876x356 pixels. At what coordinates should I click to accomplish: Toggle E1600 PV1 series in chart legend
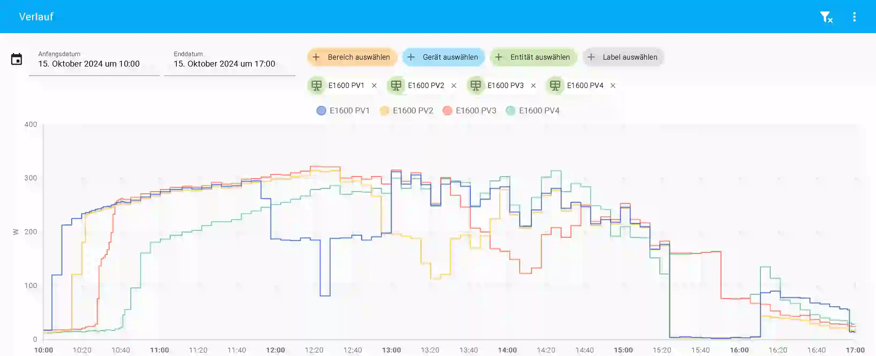[x=343, y=111]
